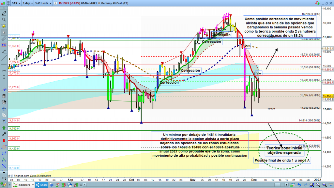334x188 pixels.
Task: Click the trash can delete icon
Action: click(4, 96)
